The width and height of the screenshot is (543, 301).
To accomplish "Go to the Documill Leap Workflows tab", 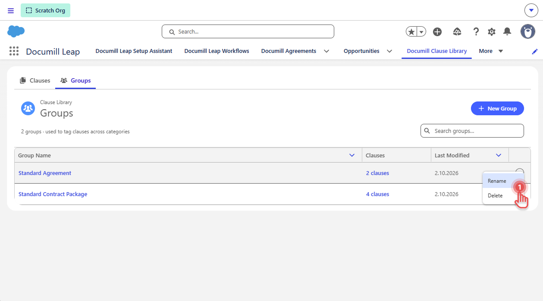I will click(x=217, y=51).
